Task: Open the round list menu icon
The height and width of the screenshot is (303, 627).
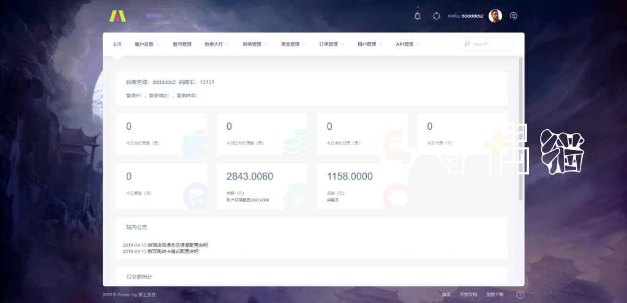Action: tap(514, 16)
